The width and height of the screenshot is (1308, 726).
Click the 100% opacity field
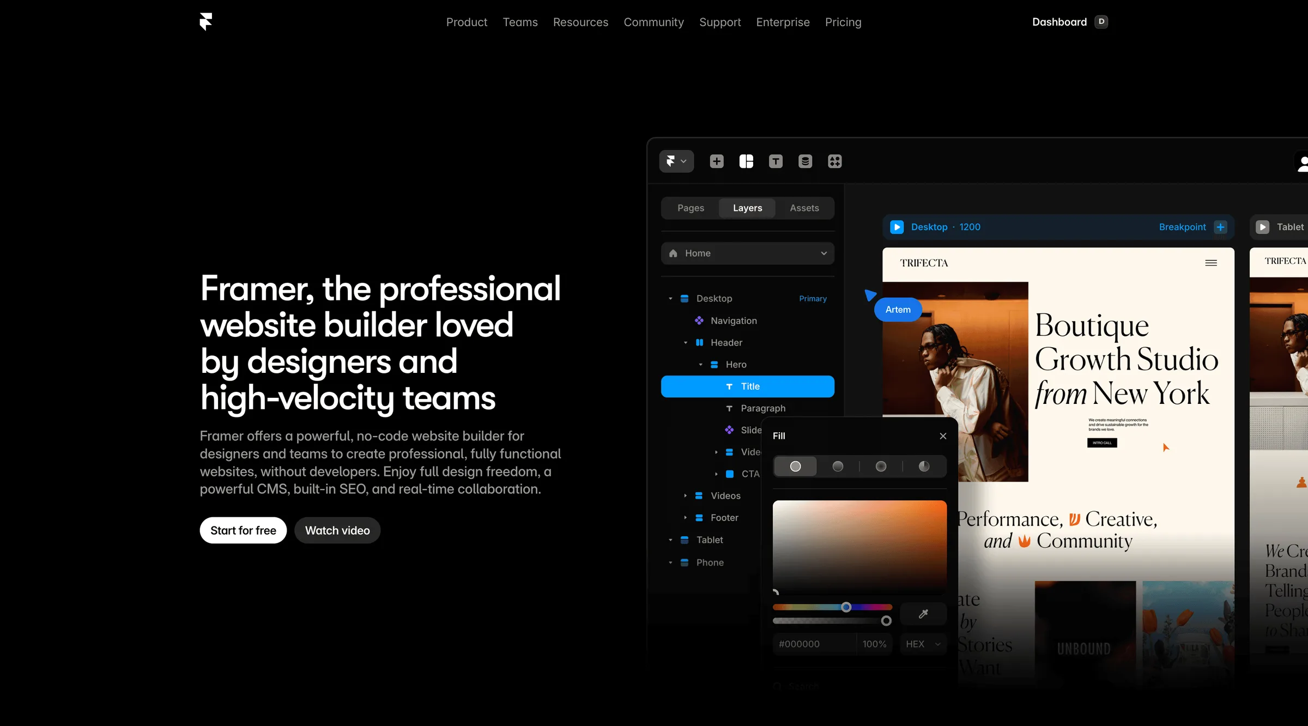point(874,644)
